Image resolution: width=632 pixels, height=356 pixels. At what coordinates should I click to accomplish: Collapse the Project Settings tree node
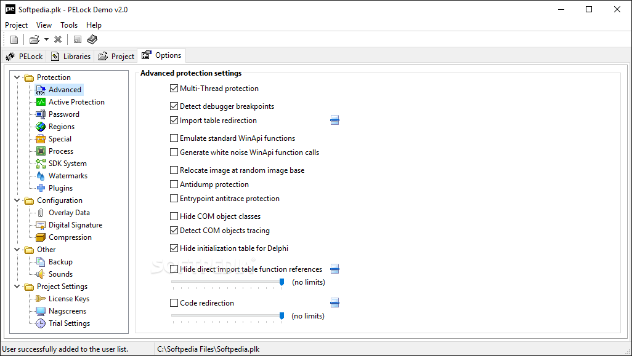17,287
